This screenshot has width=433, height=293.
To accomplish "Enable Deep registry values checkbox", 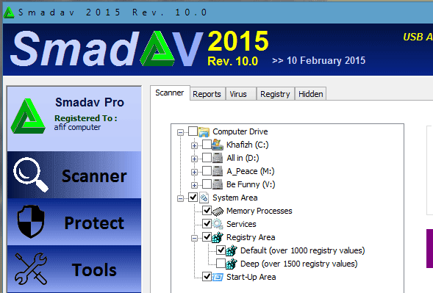I will (x=221, y=263).
